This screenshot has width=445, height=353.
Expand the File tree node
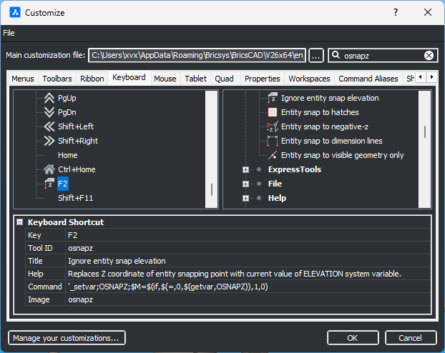(x=245, y=184)
